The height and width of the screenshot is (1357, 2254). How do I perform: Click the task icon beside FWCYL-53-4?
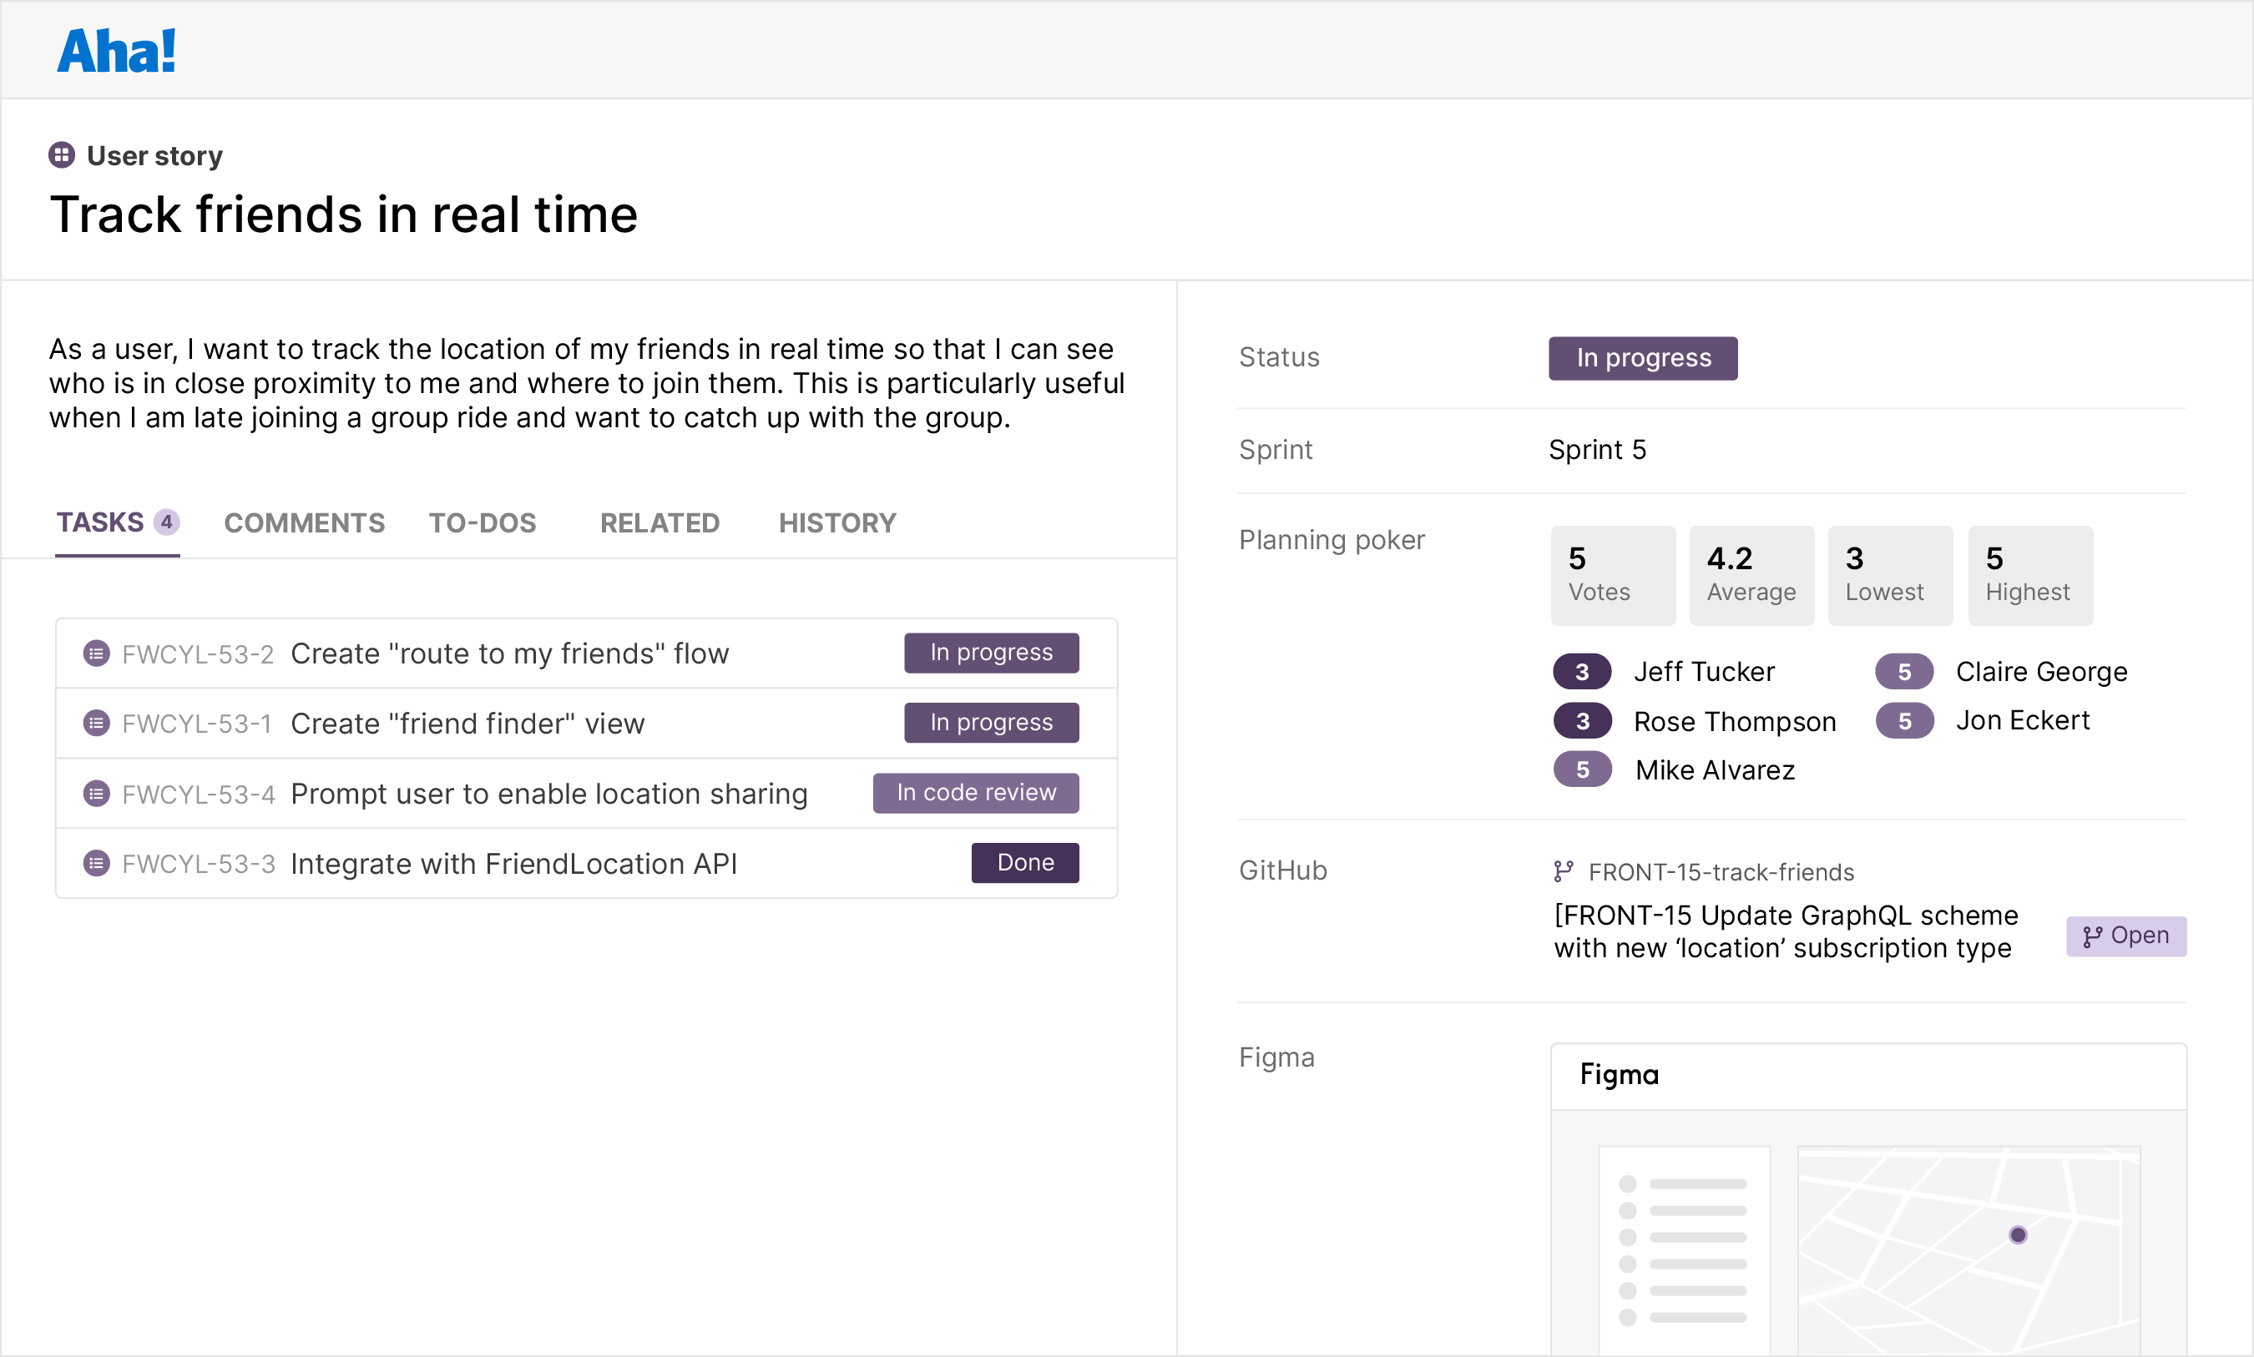[x=96, y=793]
